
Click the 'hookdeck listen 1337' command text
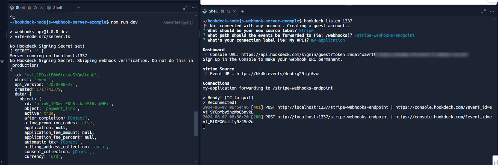click(x=328, y=21)
